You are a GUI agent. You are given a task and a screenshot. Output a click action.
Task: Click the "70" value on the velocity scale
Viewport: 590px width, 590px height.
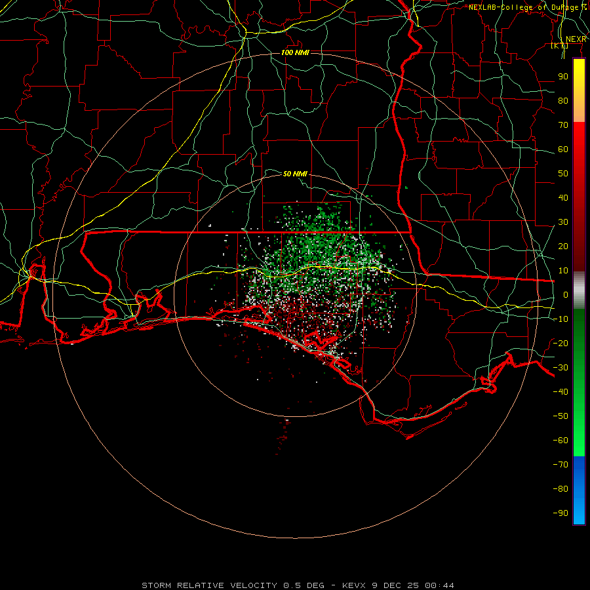[x=563, y=125]
